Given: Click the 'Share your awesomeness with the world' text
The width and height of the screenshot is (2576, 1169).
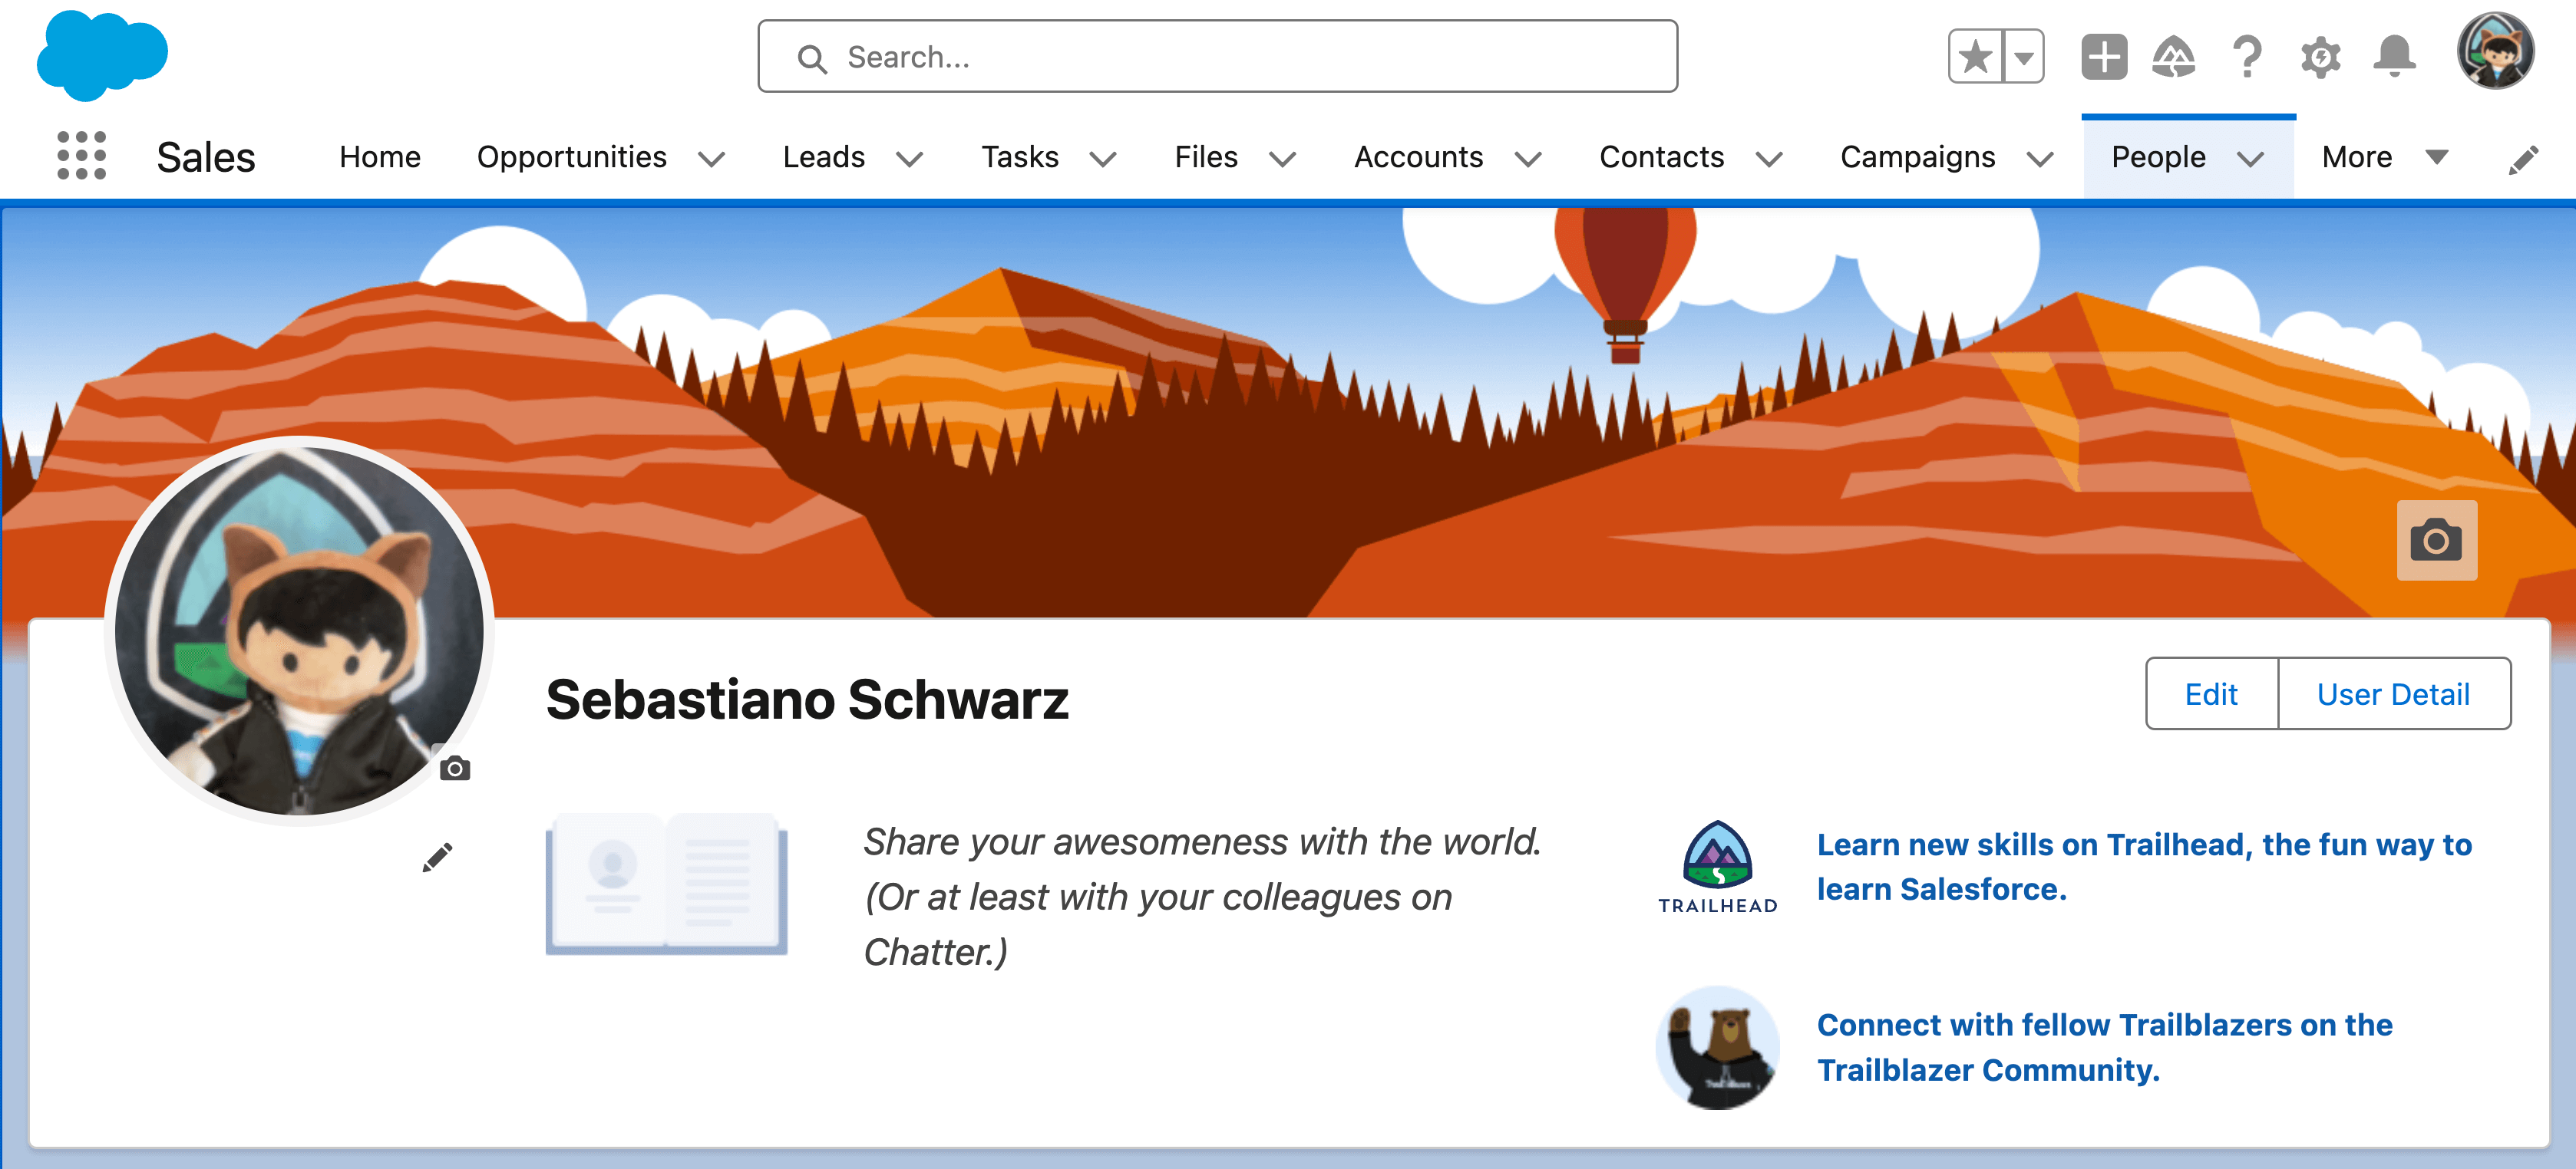Looking at the screenshot, I should click(1201, 842).
